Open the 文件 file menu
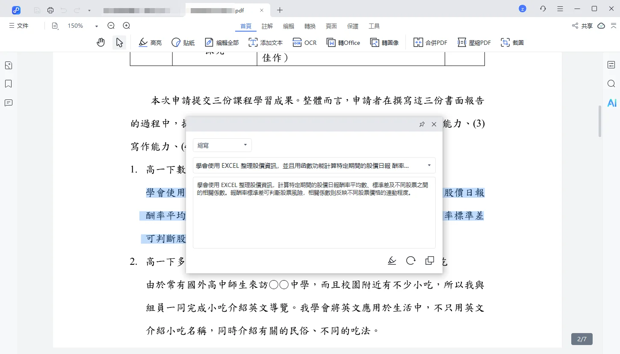 (x=18, y=26)
